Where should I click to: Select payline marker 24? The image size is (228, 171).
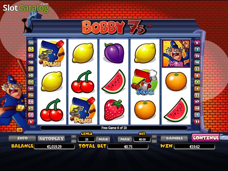(x=31, y=43)
